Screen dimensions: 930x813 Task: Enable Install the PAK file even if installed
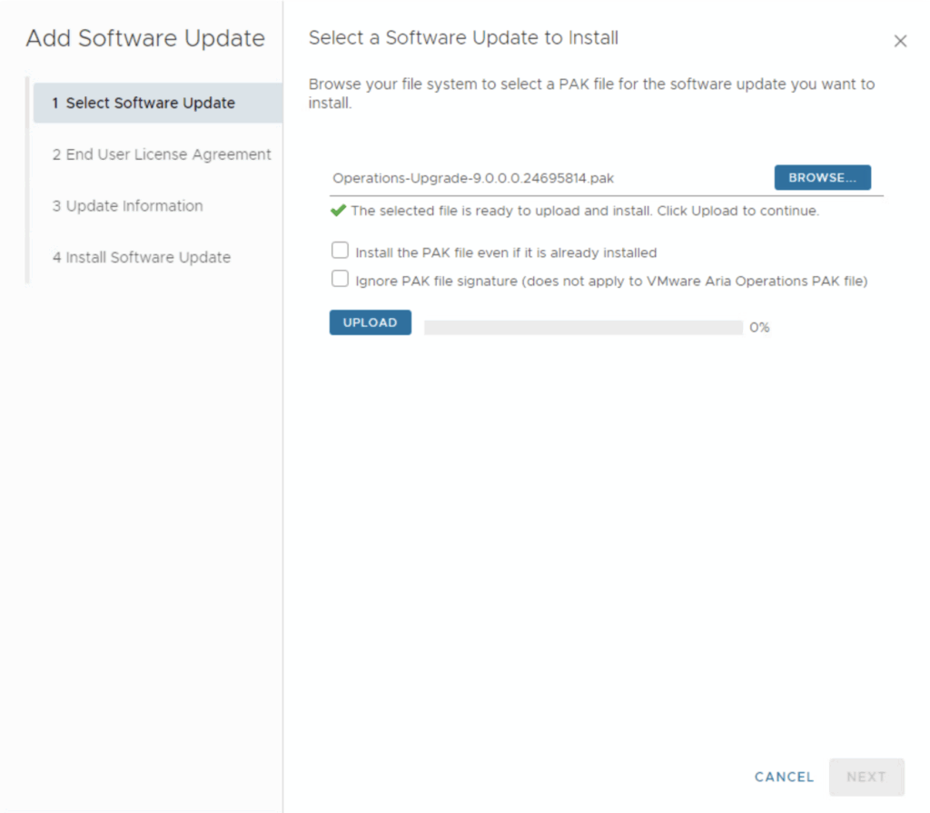tap(340, 251)
